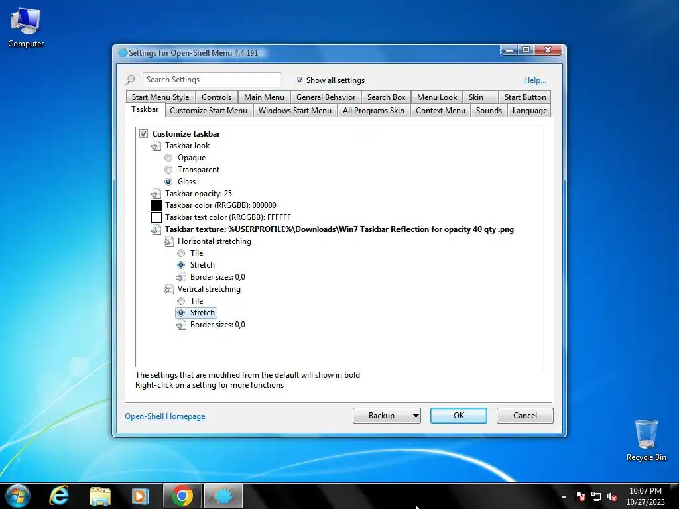Viewport: 679px width, 509px height.
Task: Select Stretch under Vertical stretching
Action: (181, 313)
